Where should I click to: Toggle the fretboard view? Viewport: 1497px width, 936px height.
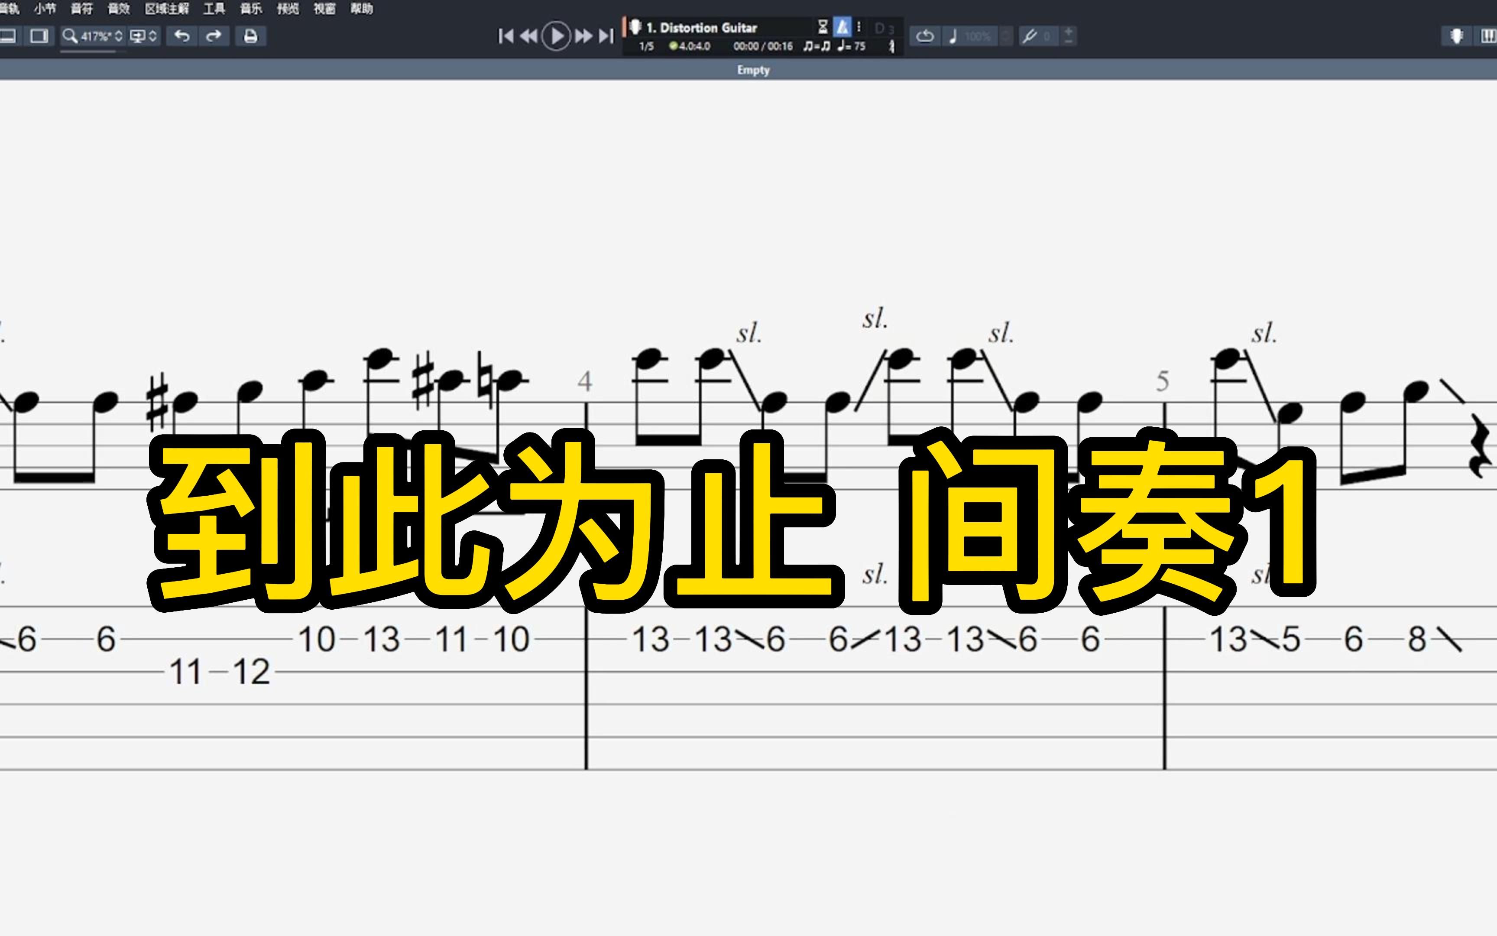(1456, 36)
